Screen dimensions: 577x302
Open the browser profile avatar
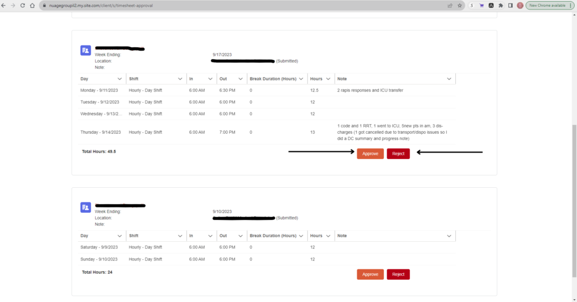(520, 5)
